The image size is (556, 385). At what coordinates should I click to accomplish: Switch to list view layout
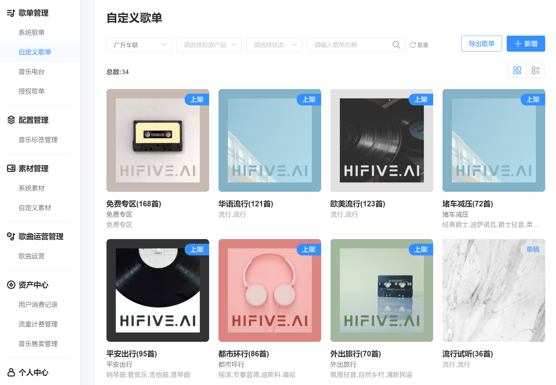tap(536, 70)
